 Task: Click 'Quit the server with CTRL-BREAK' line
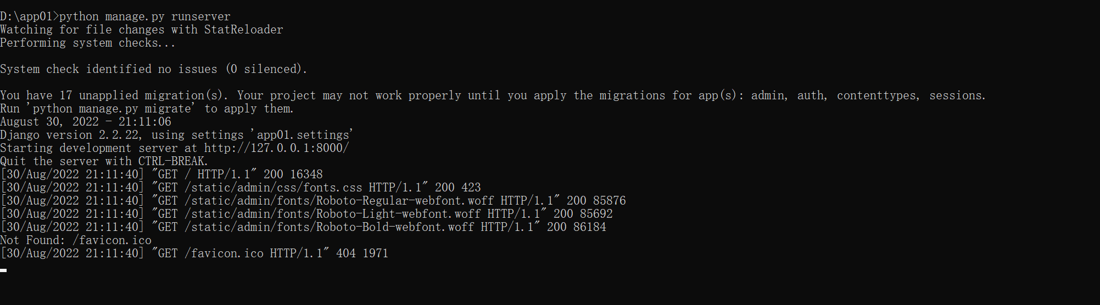coord(104,161)
